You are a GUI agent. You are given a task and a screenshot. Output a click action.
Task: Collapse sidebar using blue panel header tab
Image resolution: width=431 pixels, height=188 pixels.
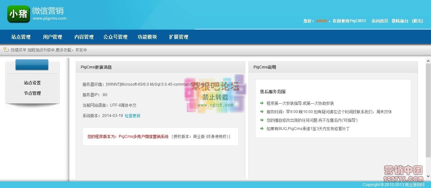pyautogui.click(x=32, y=65)
